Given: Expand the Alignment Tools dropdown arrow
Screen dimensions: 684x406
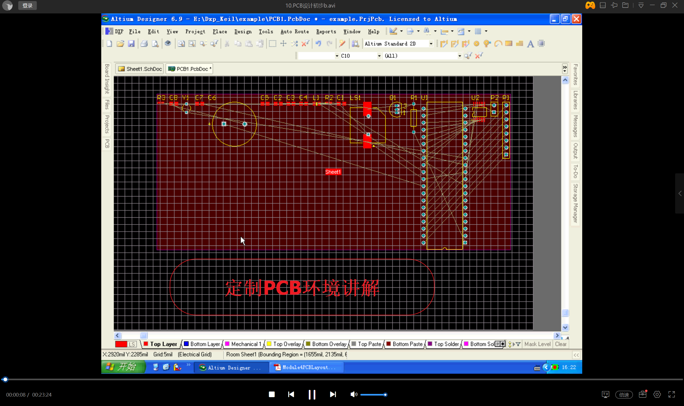Looking at the screenshot, I should pyautogui.click(x=418, y=31).
